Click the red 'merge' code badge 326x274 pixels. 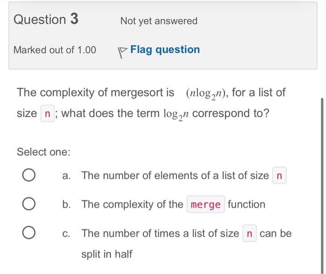pos(206,204)
